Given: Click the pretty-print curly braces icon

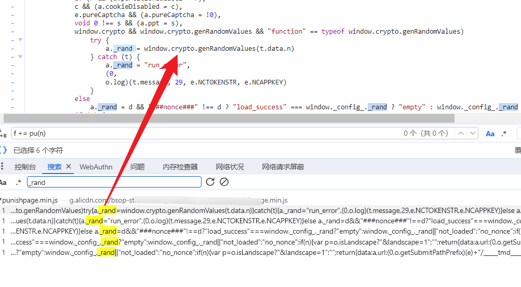Looking at the screenshot, I should click(x=3, y=150).
